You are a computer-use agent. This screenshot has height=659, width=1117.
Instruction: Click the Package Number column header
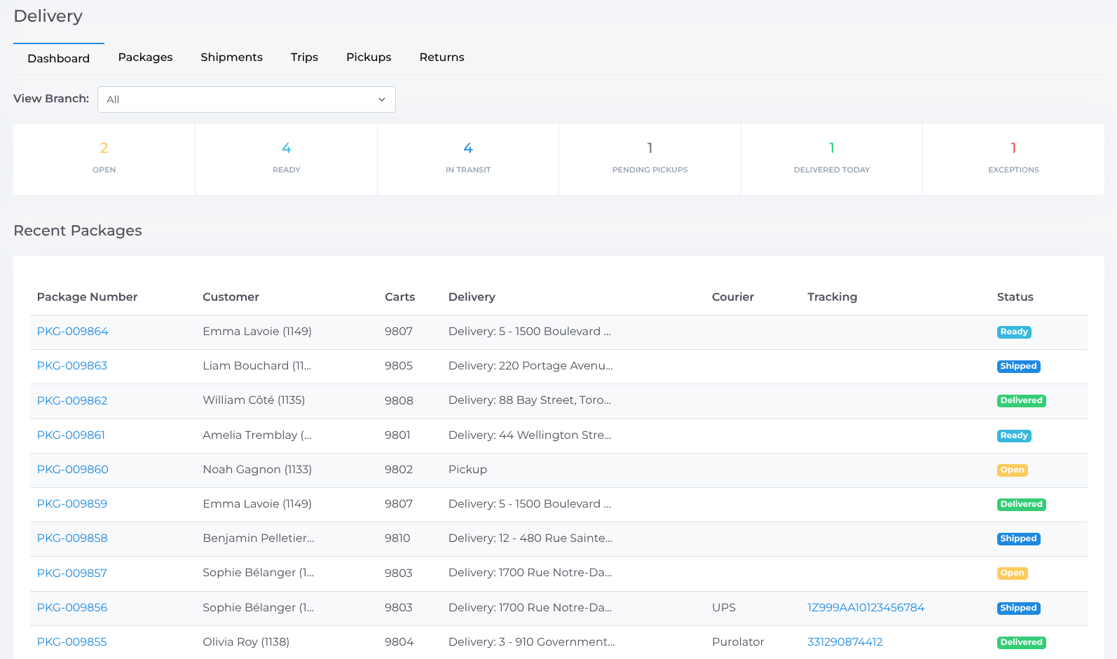[x=88, y=297]
